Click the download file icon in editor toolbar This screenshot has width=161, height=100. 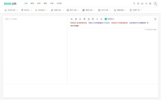pyautogui.click(x=89, y=19)
